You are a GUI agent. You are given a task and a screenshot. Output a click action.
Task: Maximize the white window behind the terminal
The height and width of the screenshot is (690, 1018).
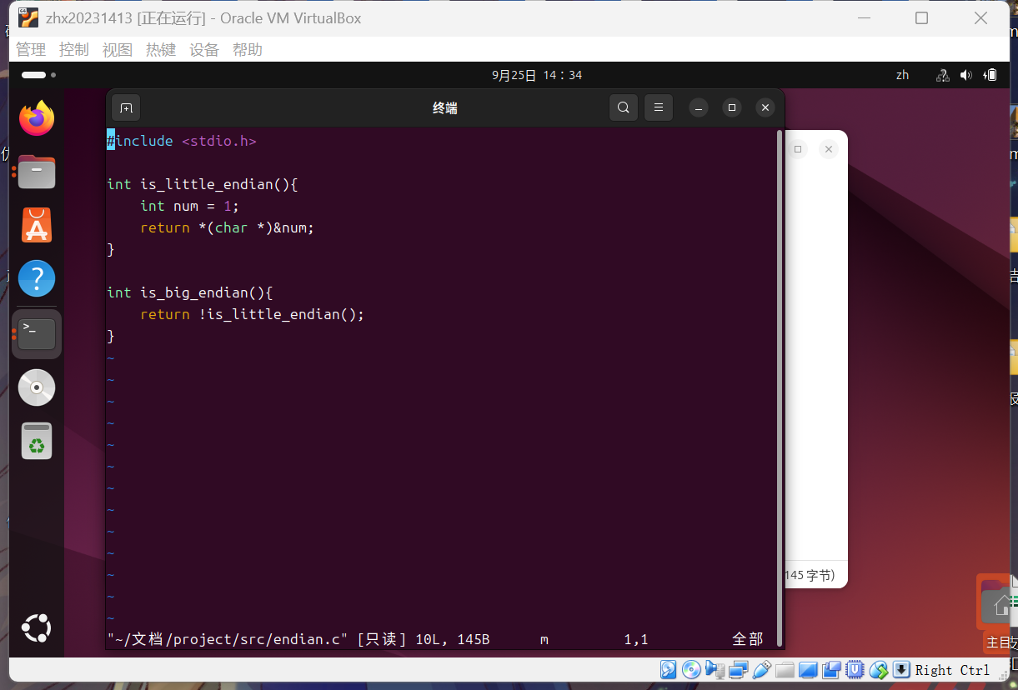(x=798, y=149)
